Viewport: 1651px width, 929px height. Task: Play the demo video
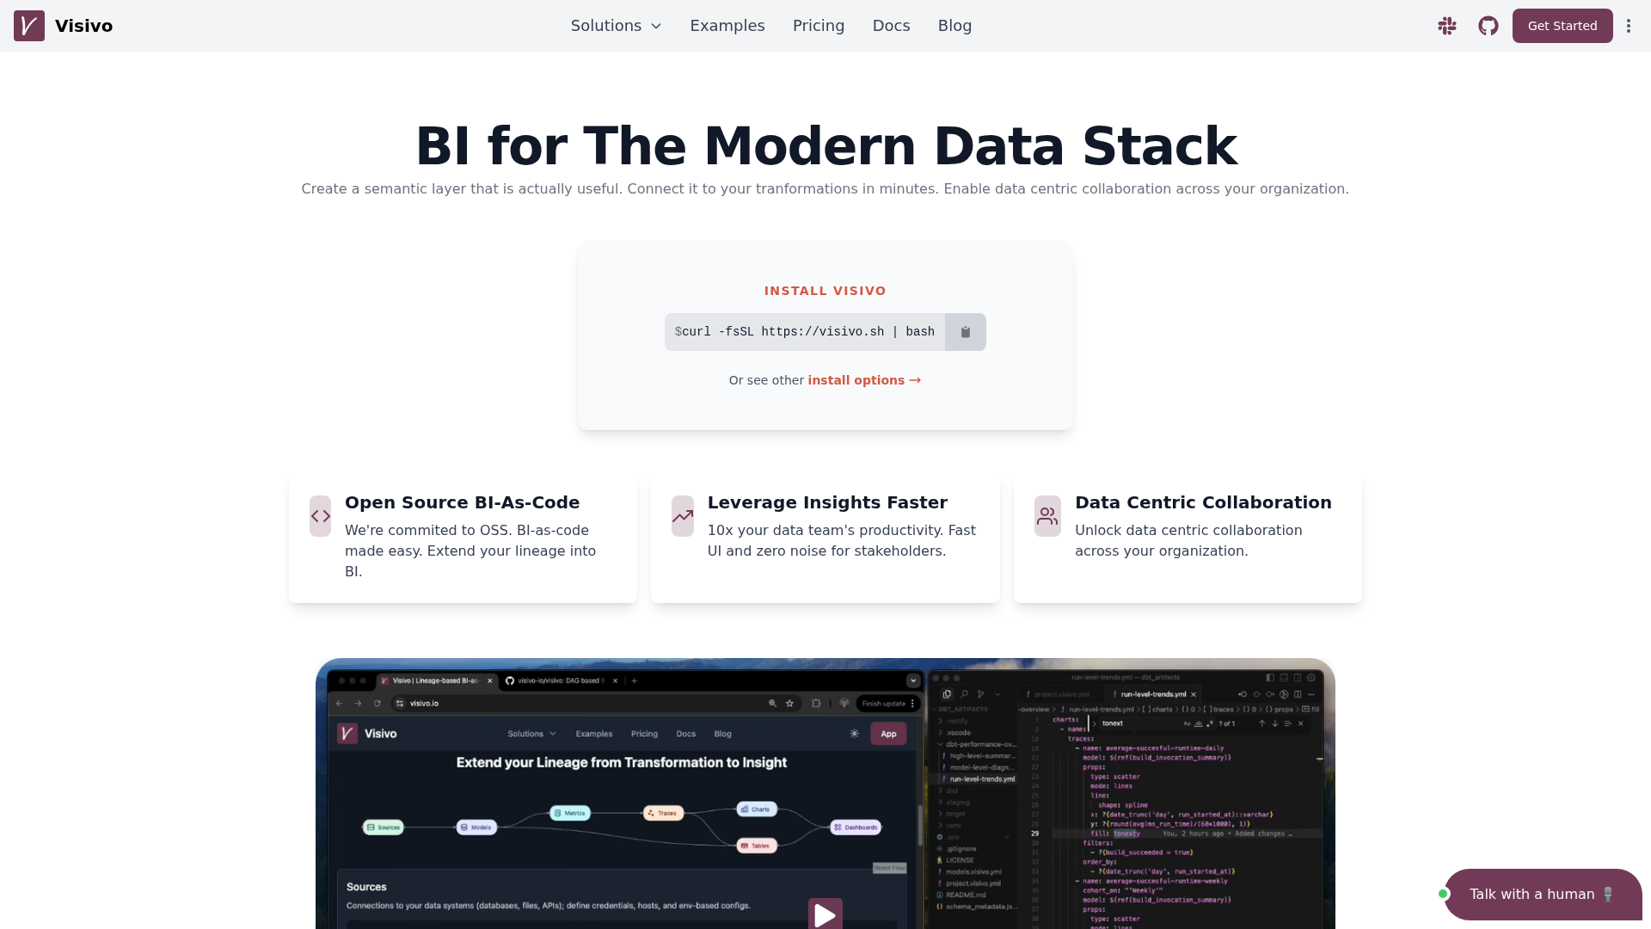click(x=825, y=914)
